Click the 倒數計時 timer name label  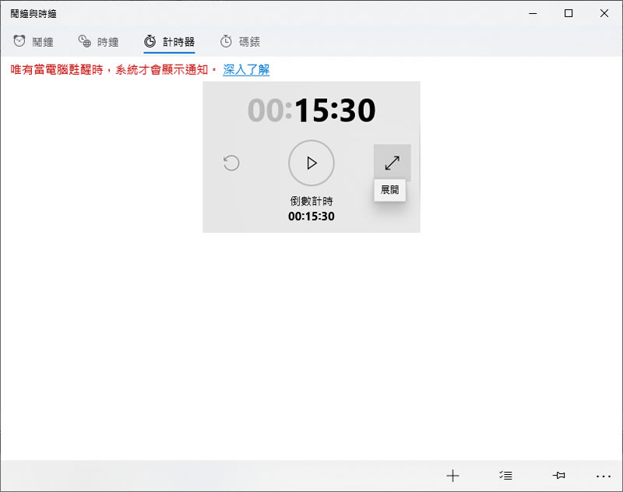pos(311,201)
